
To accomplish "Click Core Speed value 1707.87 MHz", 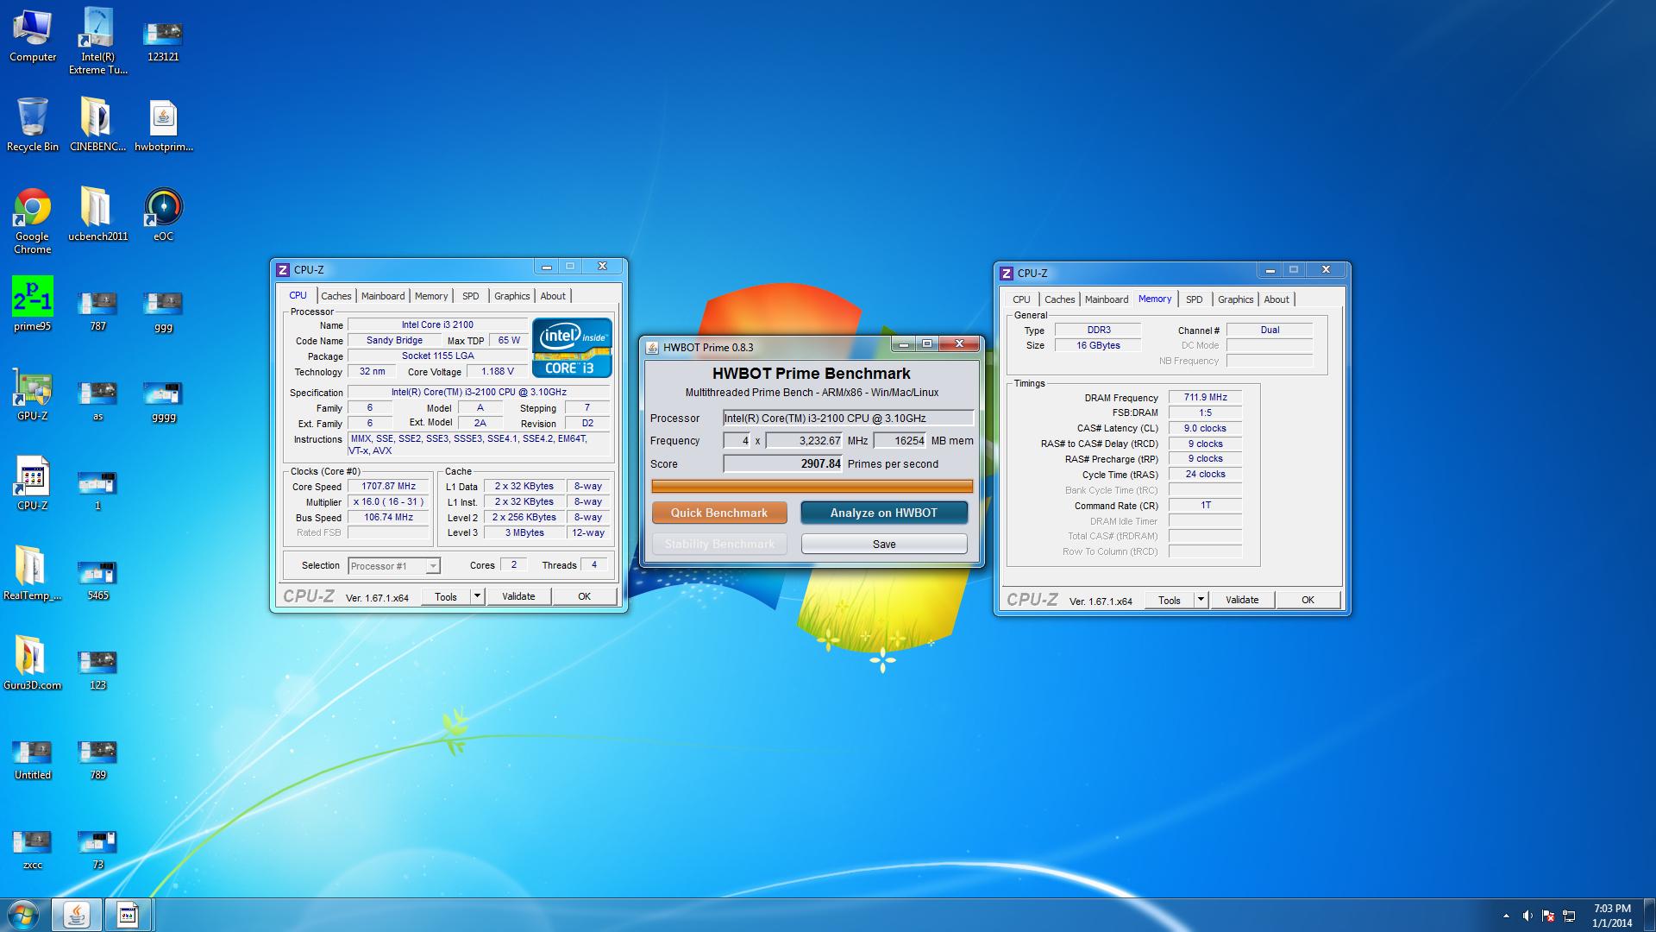I will (388, 487).
